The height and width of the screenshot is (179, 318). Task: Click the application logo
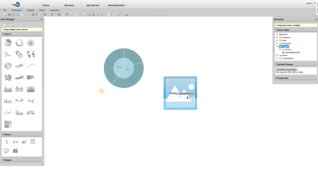tap(16, 4)
